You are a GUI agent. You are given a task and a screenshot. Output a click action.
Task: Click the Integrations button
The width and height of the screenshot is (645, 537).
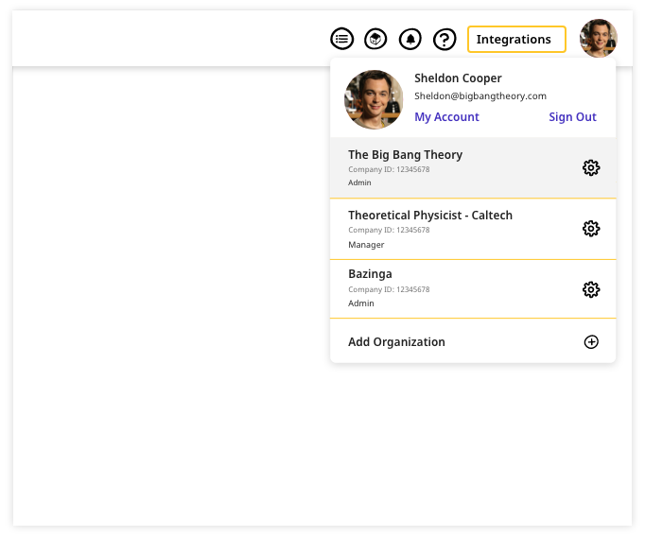tap(516, 40)
